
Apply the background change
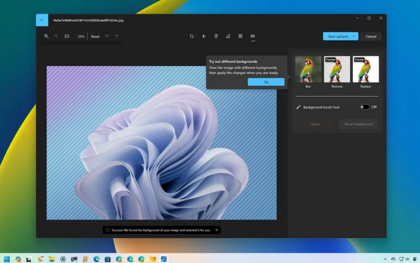click(x=315, y=124)
